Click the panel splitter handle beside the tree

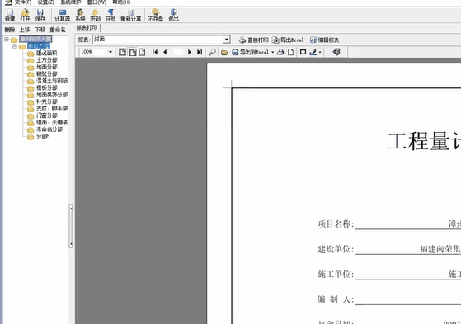pos(71,226)
